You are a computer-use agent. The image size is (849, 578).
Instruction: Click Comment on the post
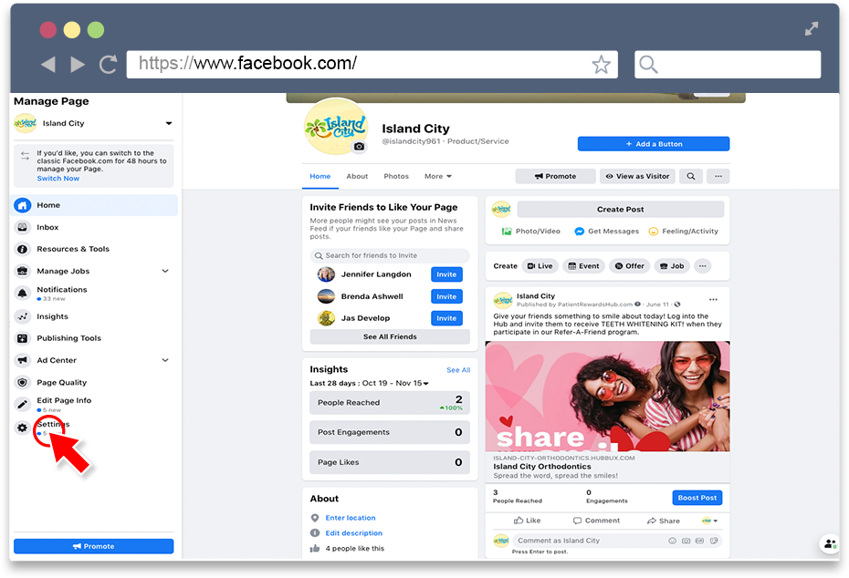point(596,521)
